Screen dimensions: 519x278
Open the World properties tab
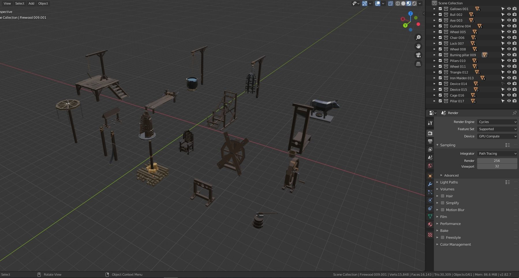pyautogui.click(x=430, y=166)
